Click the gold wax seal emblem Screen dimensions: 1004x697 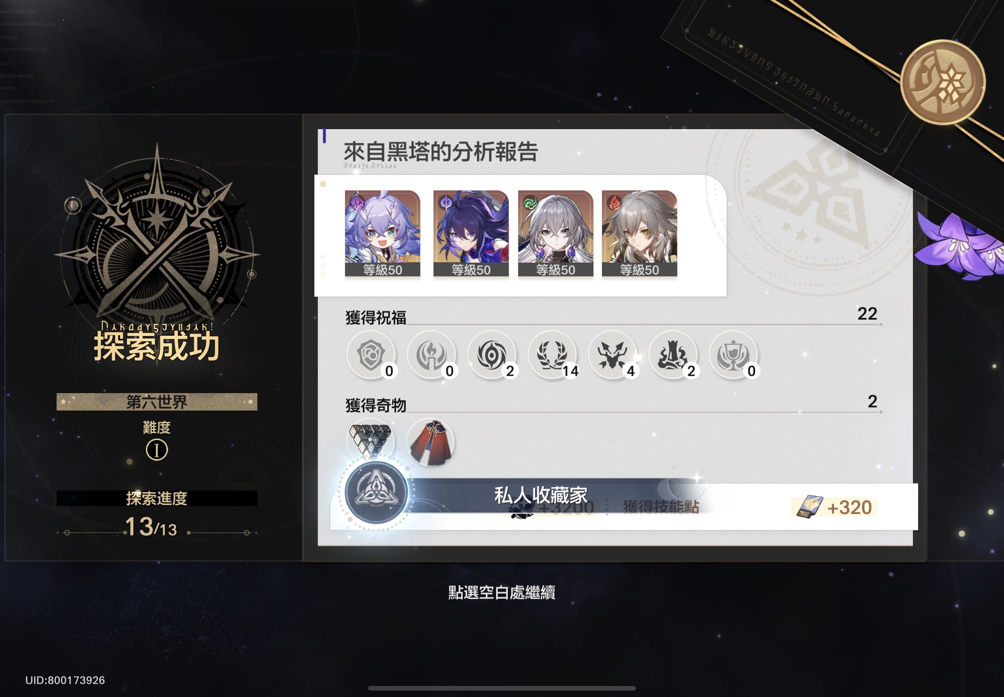tap(943, 82)
